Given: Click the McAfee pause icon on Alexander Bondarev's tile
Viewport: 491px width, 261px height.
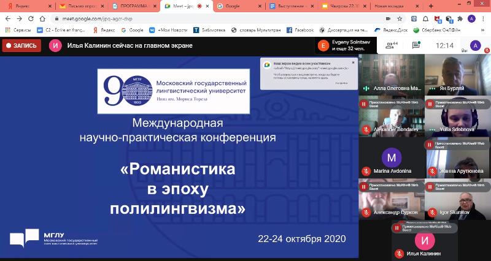Looking at the screenshot, I should [x=364, y=104].
